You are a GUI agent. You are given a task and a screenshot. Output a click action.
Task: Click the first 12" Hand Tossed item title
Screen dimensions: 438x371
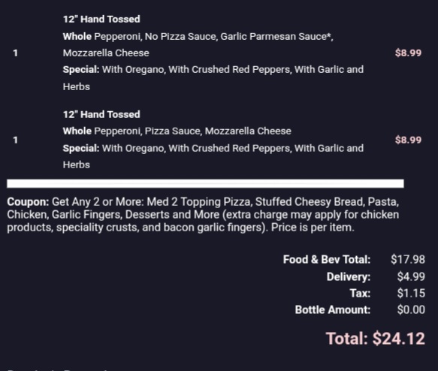[x=101, y=20]
